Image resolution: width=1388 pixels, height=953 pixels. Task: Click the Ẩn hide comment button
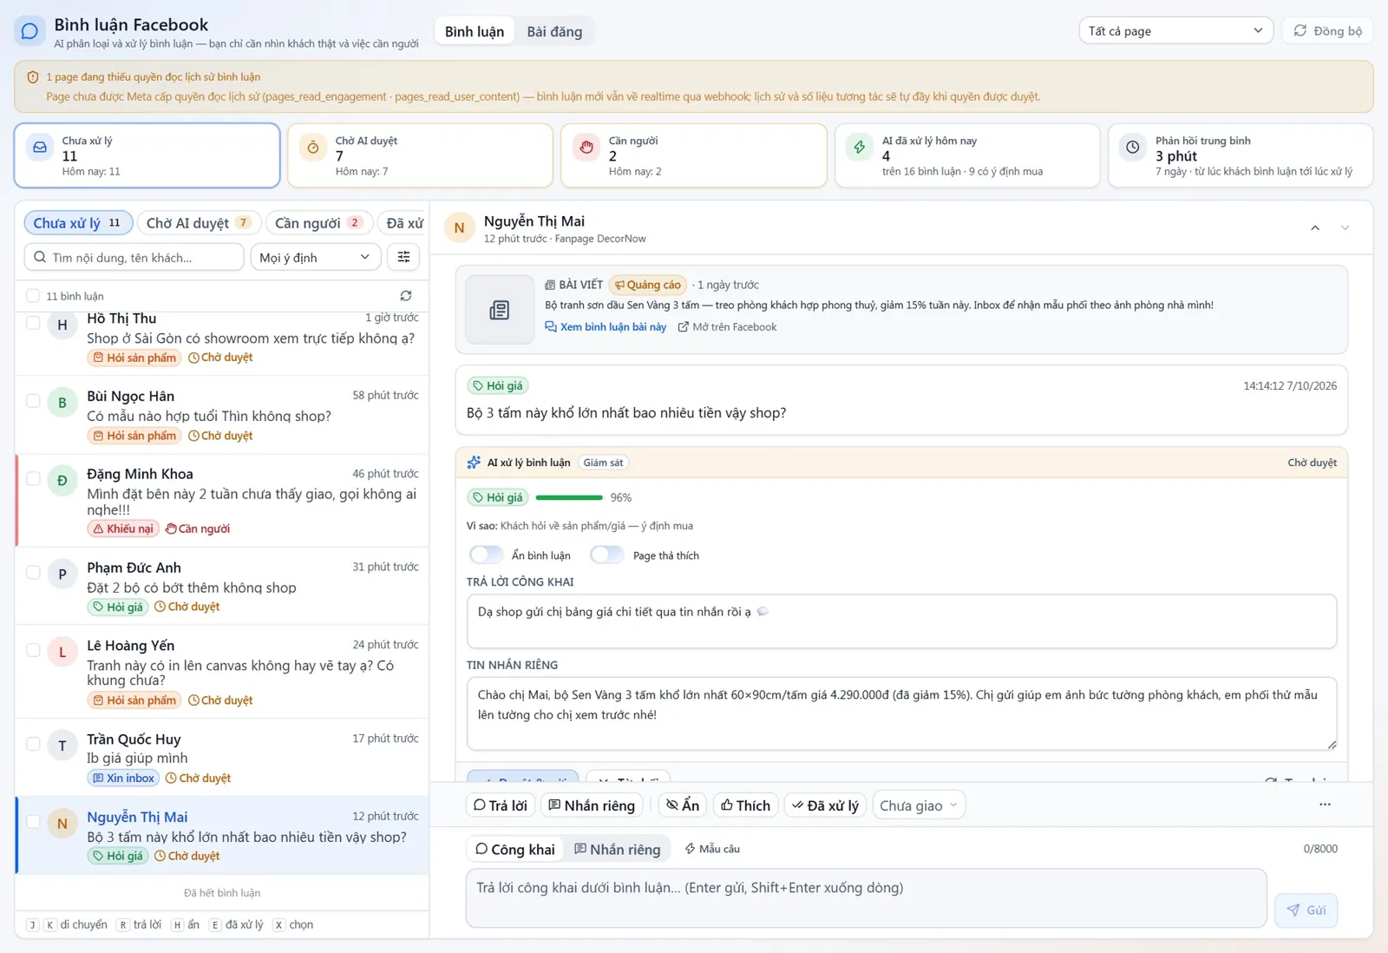(x=683, y=805)
